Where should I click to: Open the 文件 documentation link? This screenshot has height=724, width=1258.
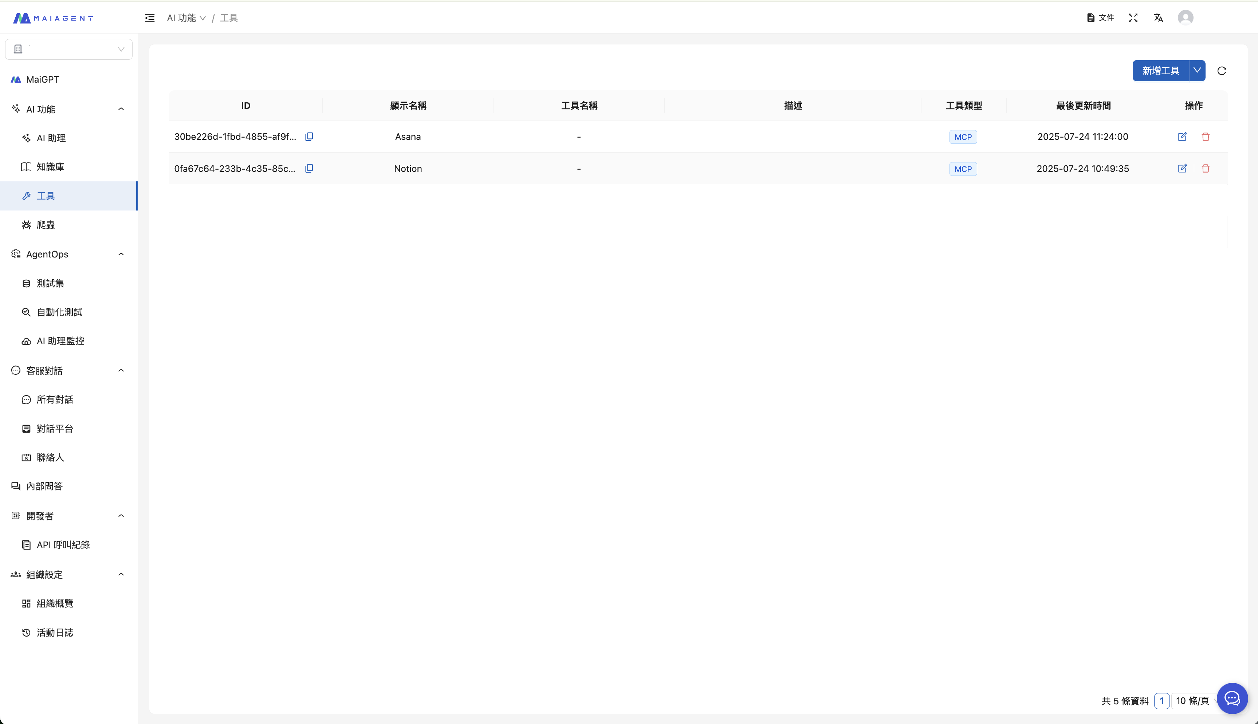click(1100, 18)
